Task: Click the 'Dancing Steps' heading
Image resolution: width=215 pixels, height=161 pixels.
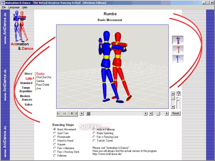Action: pos(63,125)
